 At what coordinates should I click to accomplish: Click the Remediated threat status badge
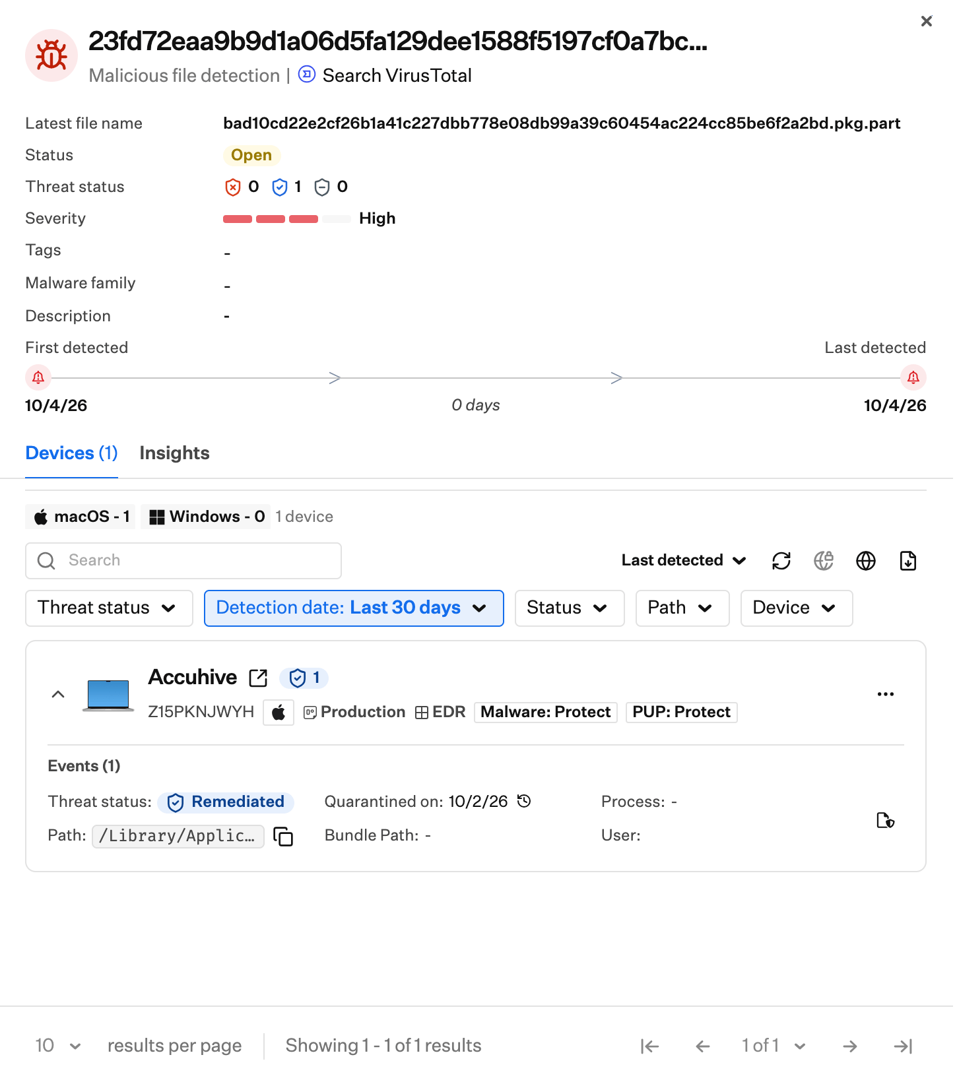226,802
